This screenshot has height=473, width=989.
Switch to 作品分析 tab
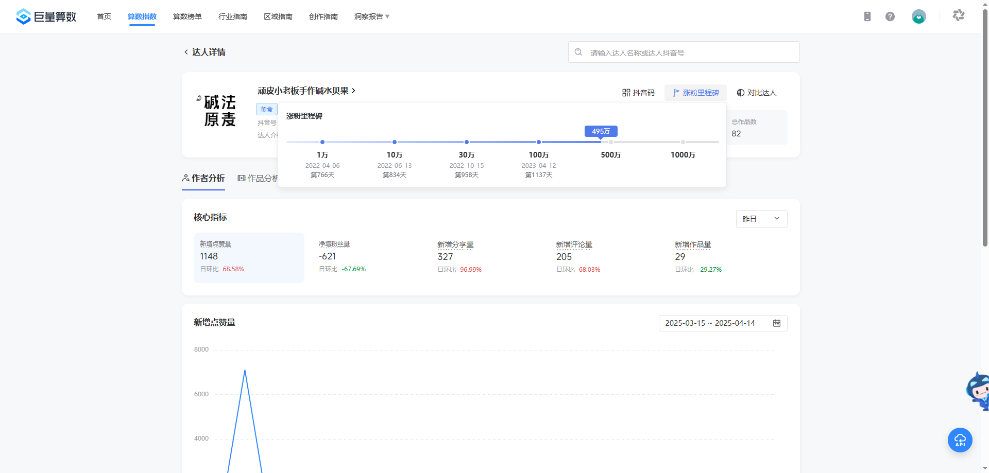tap(258, 178)
